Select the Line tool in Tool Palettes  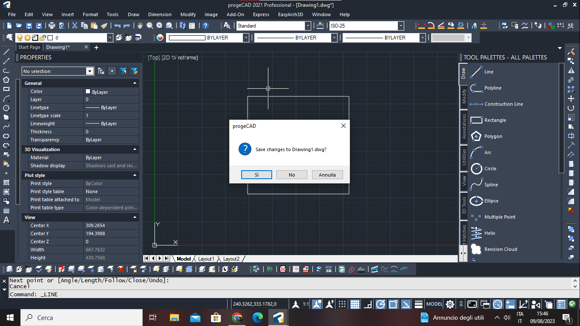pyautogui.click(x=482, y=72)
